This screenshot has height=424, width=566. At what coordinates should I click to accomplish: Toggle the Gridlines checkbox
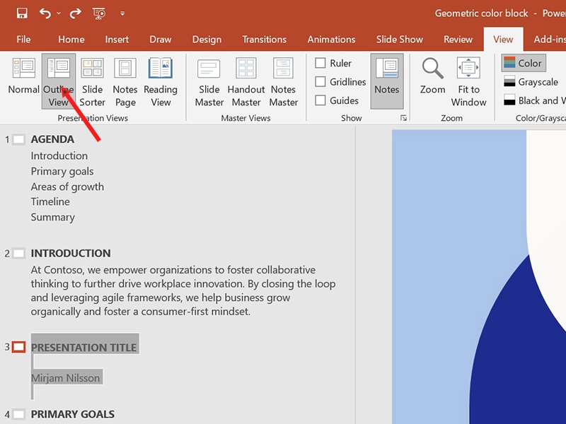320,81
